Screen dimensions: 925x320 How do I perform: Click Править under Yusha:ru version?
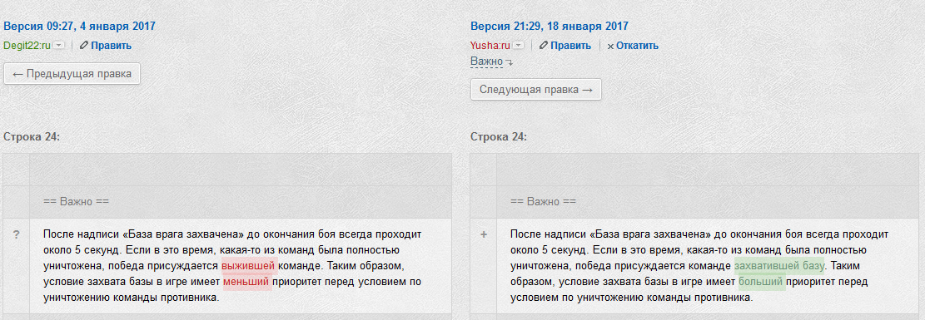pos(570,46)
